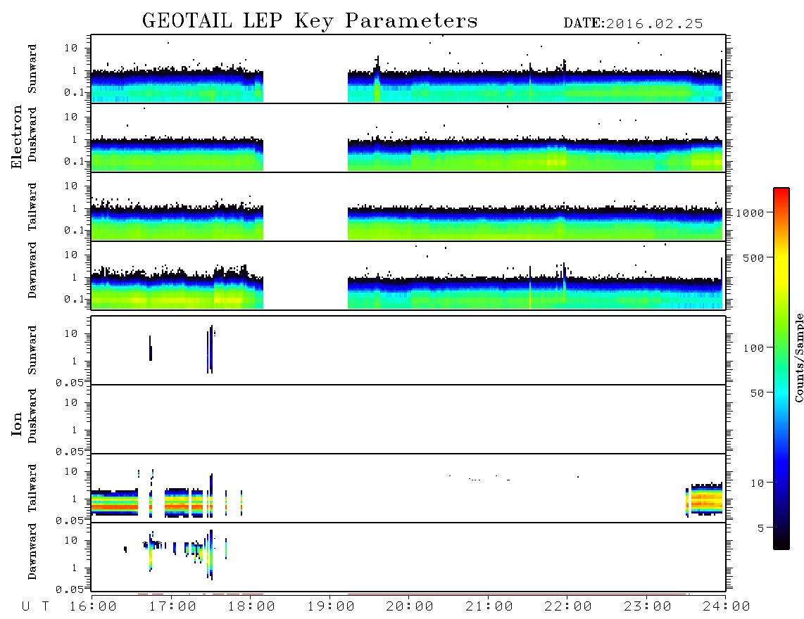Click the Electron Duskward spectrogram before 18:00
The width and height of the screenshot is (804, 619).
pyautogui.click(x=177, y=154)
